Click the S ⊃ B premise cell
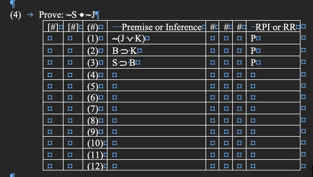 point(156,62)
